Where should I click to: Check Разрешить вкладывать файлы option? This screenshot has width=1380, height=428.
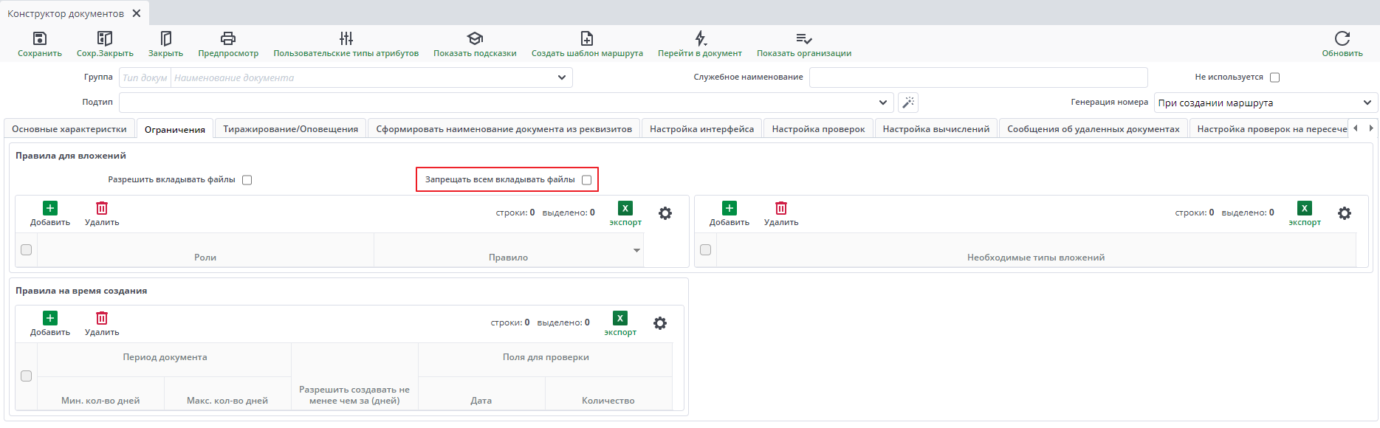247,180
